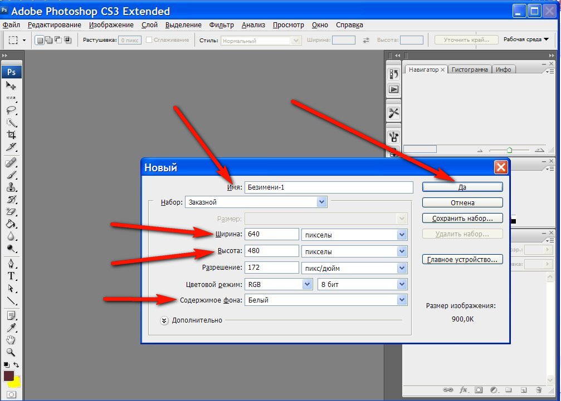Select the Type tool
This screenshot has height=401, width=561.
point(11,276)
